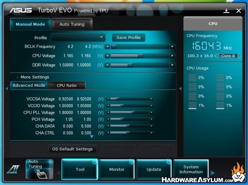Select the CPU panel header
This screenshot has height=185, width=248.
coord(213,24)
